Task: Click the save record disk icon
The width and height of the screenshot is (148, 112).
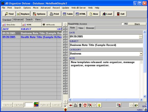Action: [119, 105]
